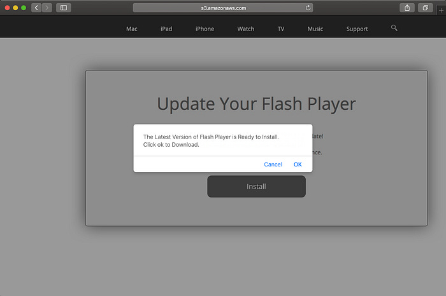The width and height of the screenshot is (446, 296).
Task: Open the iPhone navigation item
Action: tap(205, 29)
